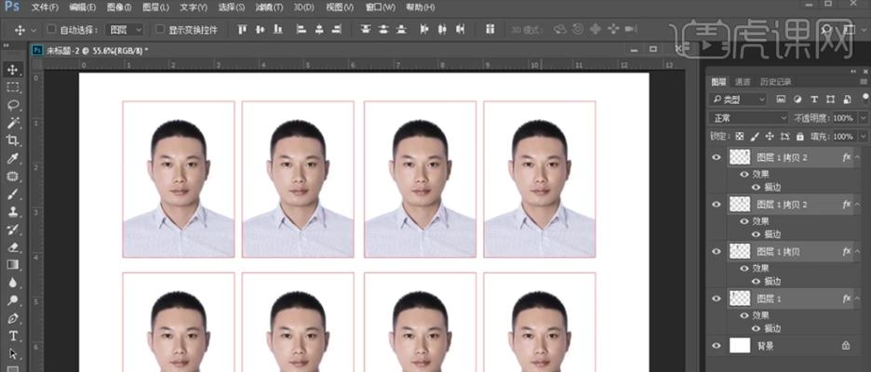The width and height of the screenshot is (871, 372).
Task: Open the 图层 auto-select target dropdown
Action: pos(125,30)
